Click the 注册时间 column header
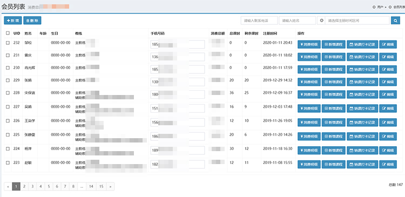405x197 pixels. click(x=270, y=33)
